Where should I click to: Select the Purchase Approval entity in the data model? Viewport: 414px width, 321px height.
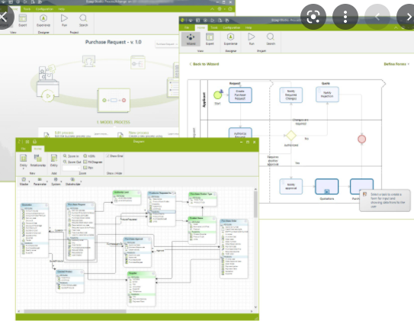click(x=137, y=252)
